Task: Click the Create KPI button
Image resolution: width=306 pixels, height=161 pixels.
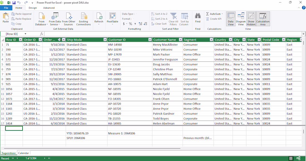Action: coord(214,19)
